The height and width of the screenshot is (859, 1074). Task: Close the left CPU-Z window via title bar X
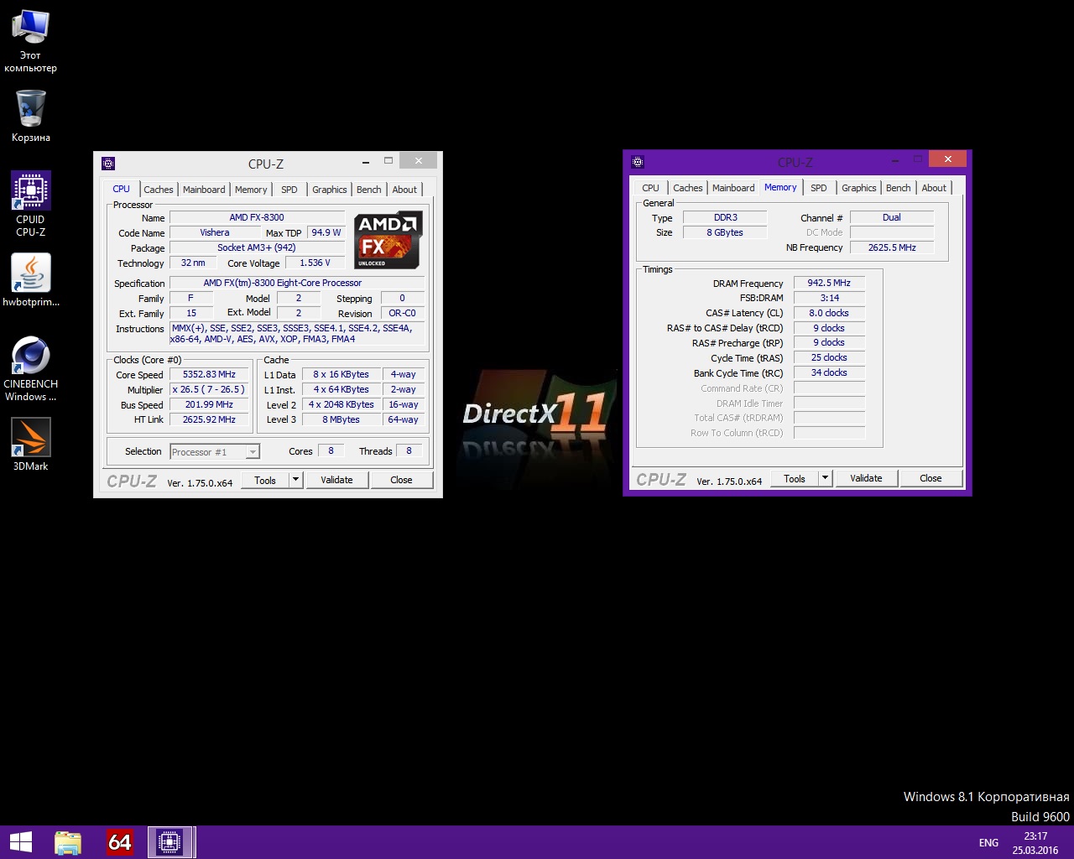click(418, 160)
